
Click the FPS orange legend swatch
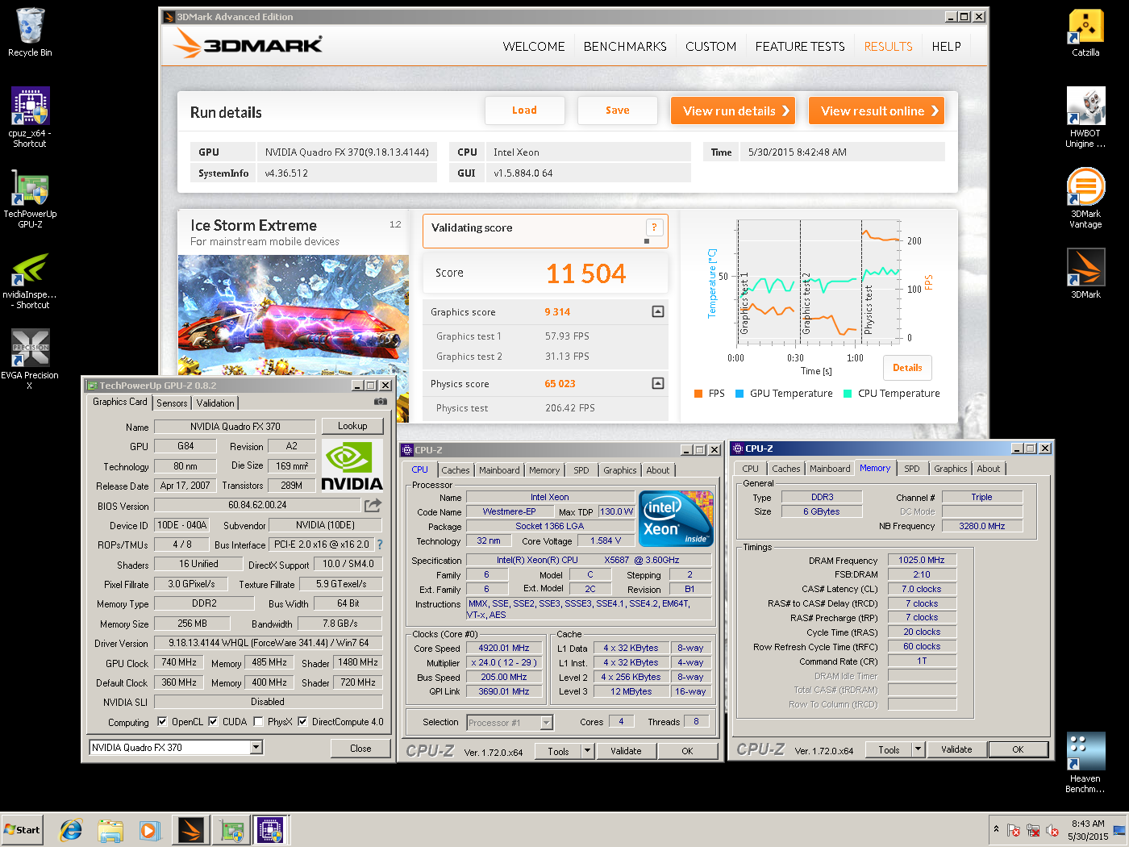click(x=698, y=394)
